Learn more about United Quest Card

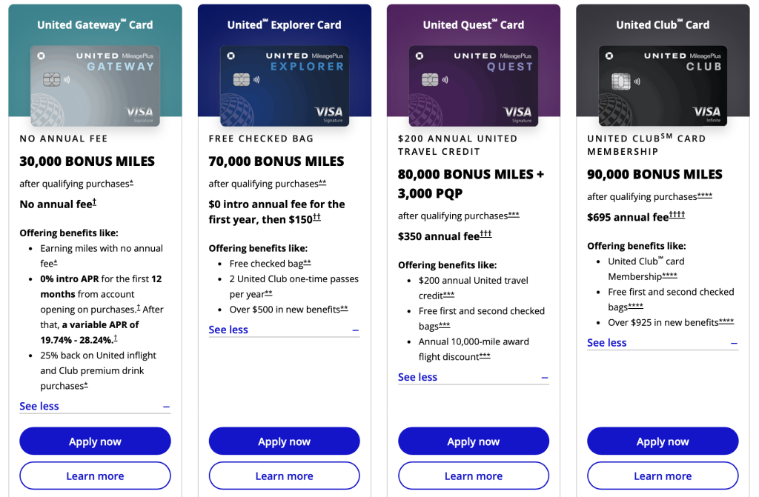474,476
